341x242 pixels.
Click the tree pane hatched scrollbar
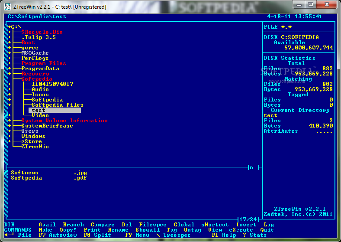tap(6, 95)
